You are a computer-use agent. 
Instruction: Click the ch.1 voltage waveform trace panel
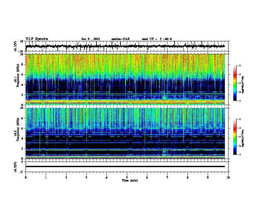(x=127, y=46)
